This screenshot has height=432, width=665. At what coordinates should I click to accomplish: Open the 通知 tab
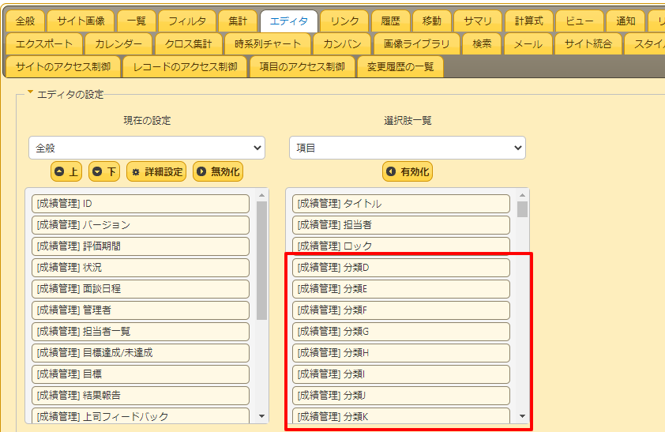626,21
